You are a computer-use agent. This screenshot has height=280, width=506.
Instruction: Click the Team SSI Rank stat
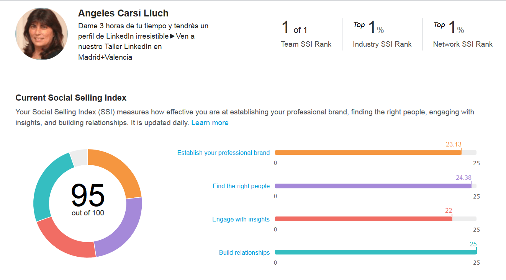coord(306,34)
